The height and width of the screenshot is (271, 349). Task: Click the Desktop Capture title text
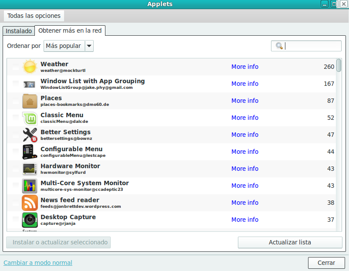tap(68, 217)
